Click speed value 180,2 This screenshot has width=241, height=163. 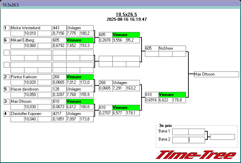(x=87, y=33)
